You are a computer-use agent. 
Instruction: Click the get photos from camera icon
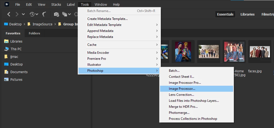point(56,14)
